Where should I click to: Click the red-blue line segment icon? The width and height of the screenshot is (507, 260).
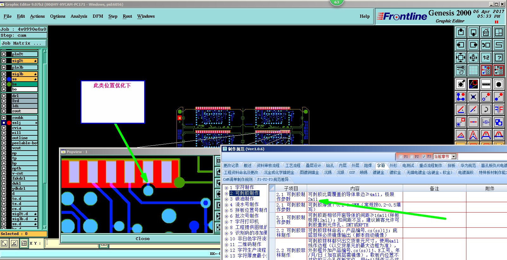(473, 122)
